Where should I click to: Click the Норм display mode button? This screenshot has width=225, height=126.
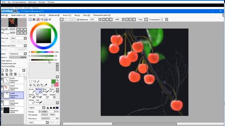point(140,20)
